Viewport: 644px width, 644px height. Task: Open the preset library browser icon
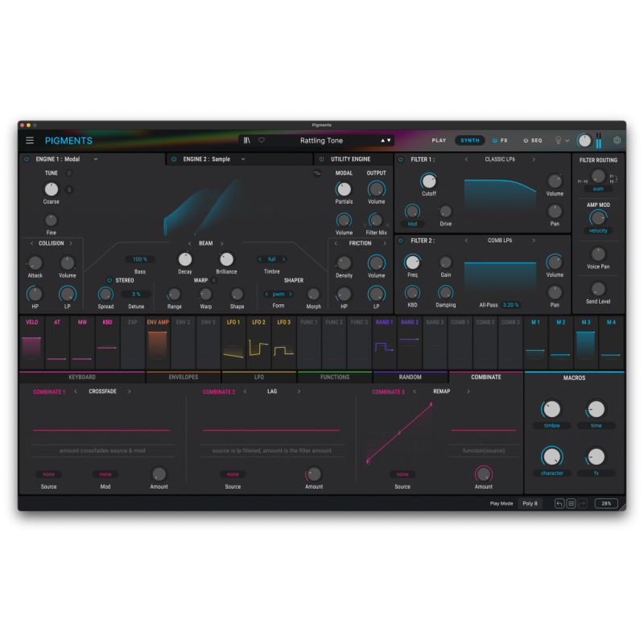[x=247, y=140]
